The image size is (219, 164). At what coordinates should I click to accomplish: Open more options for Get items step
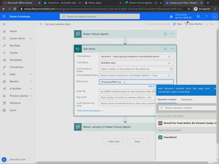172,49
